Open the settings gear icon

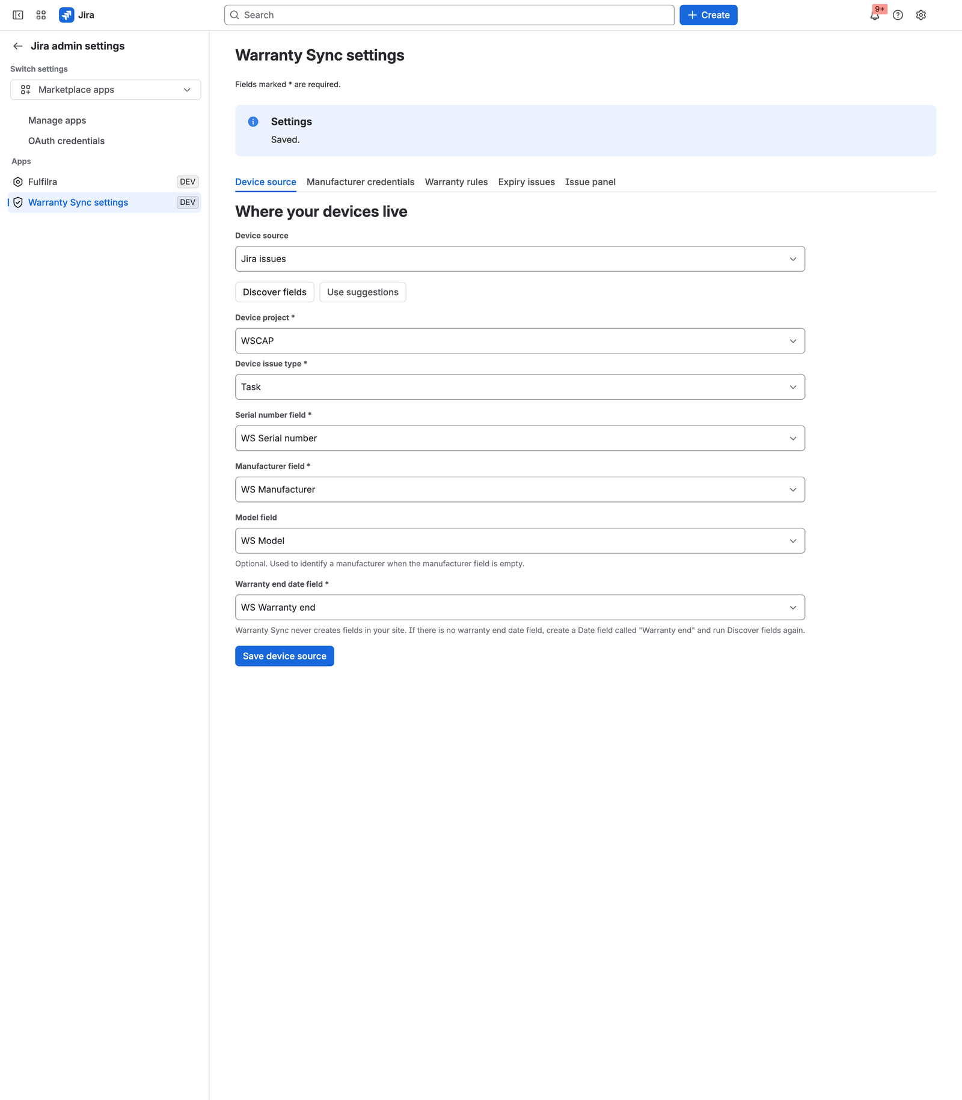pyautogui.click(x=921, y=15)
